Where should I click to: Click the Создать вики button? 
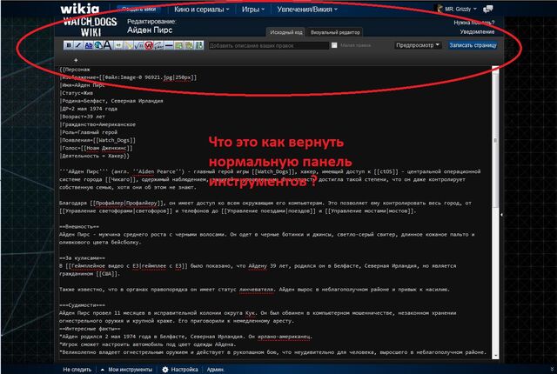(x=139, y=10)
